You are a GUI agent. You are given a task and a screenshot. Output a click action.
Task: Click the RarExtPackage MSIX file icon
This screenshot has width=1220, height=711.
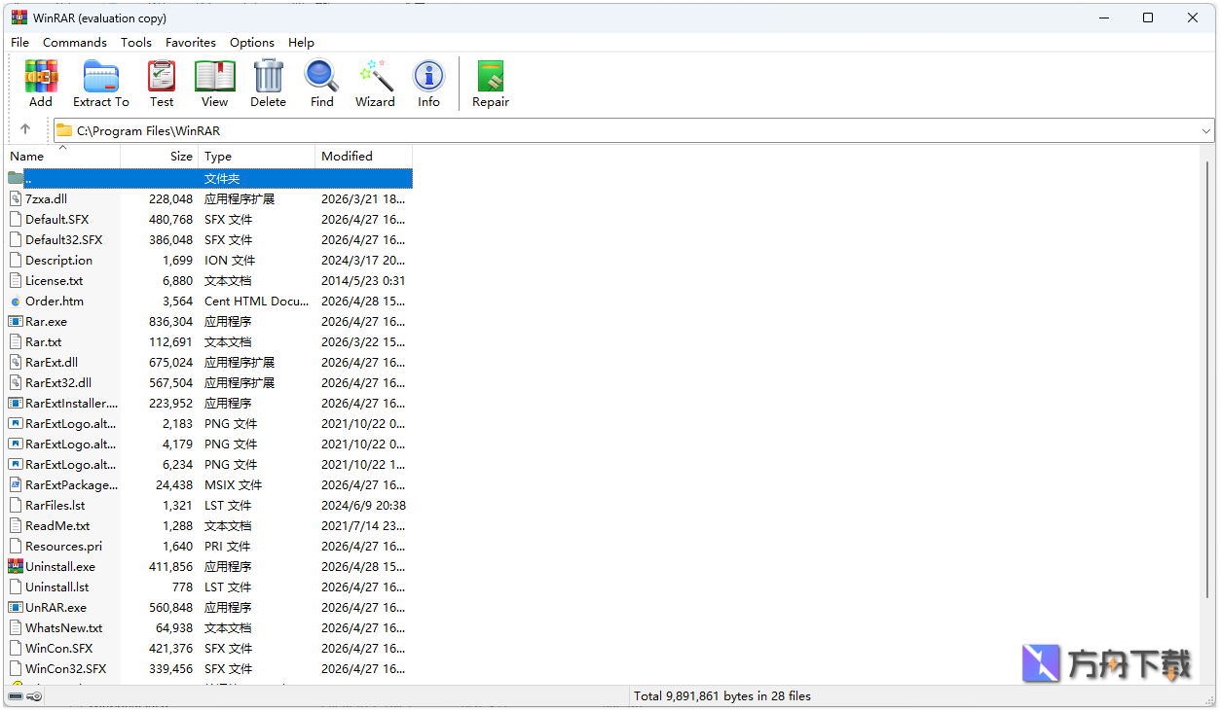pos(16,484)
